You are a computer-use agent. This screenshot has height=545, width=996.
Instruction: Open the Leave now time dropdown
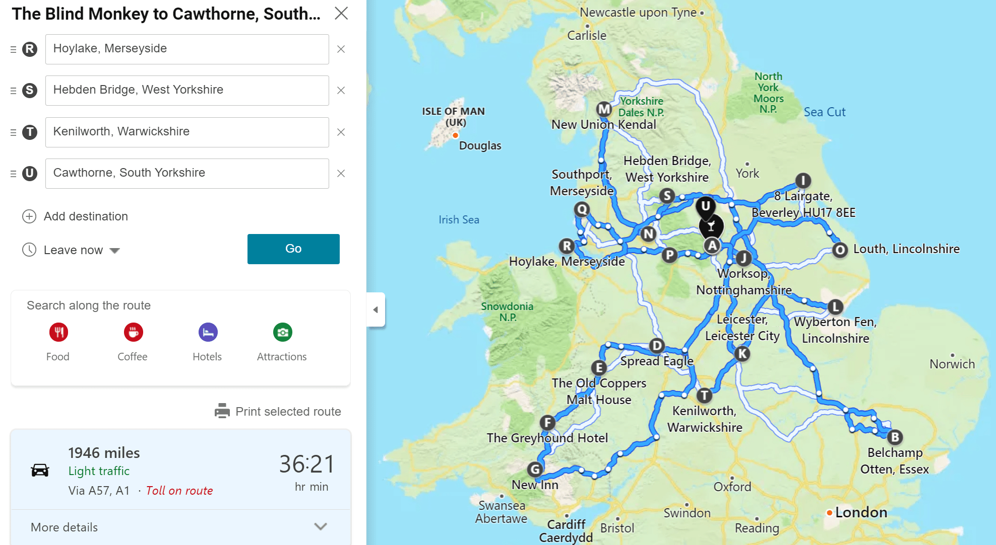click(114, 250)
